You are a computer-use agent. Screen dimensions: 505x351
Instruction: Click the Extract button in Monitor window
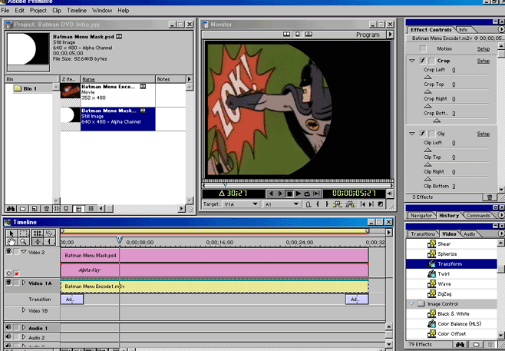(x=350, y=204)
